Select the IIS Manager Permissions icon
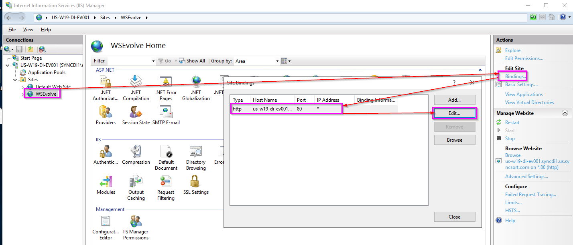Image resolution: width=573 pixels, height=245 pixels. click(136, 221)
